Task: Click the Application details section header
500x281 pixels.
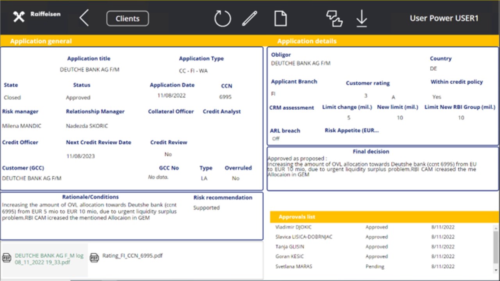Action: (x=307, y=41)
